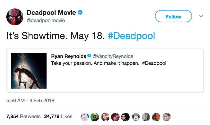Image resolution: width=210 pixels, height=125 pixels.
Task: Click the @VancityReynolds handle
Action: click(113, 56)
